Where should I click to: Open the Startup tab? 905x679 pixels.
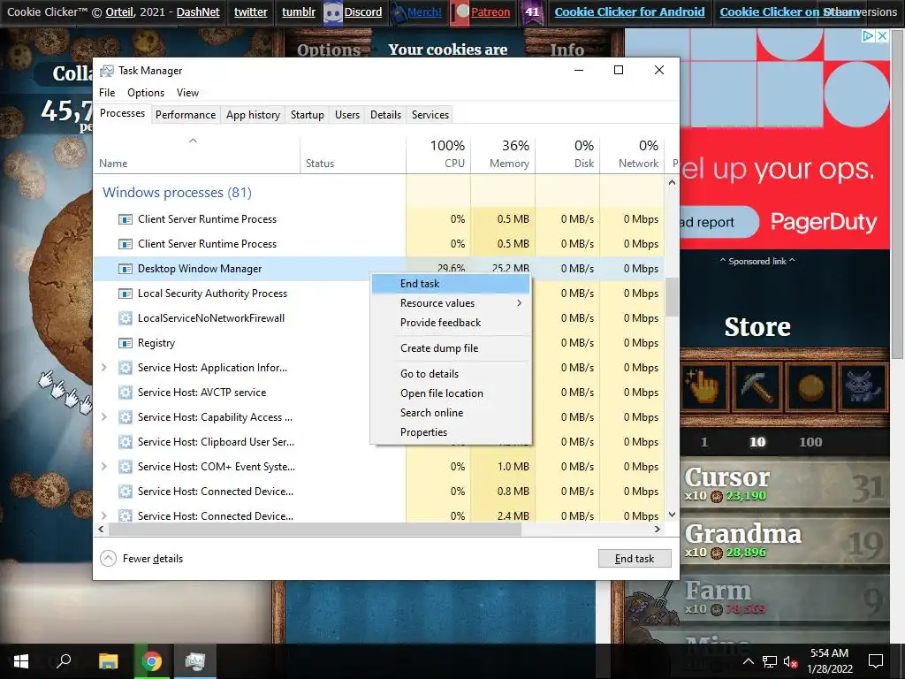[x=307, y=115]
